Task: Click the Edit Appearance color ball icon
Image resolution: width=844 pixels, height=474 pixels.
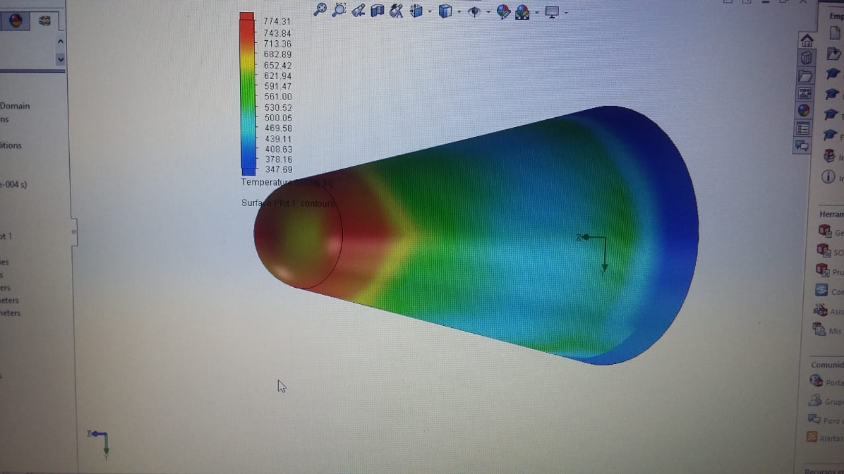Action: coord(503,11)
